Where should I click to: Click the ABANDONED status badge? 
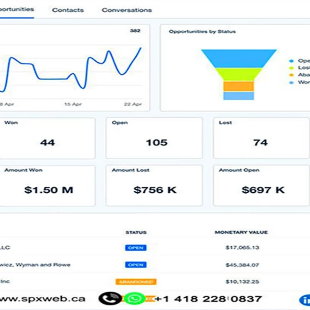[x=136, y=282]
